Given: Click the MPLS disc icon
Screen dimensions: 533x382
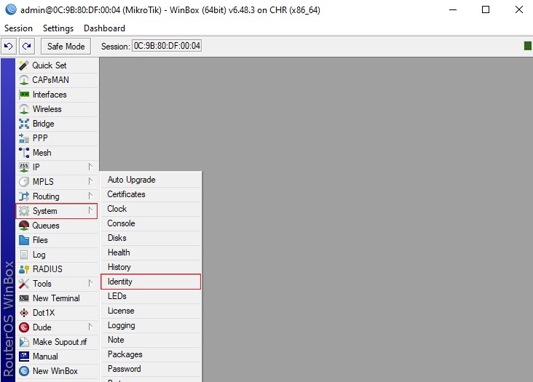Looking at the screenshot, I should tap(24, 182).
